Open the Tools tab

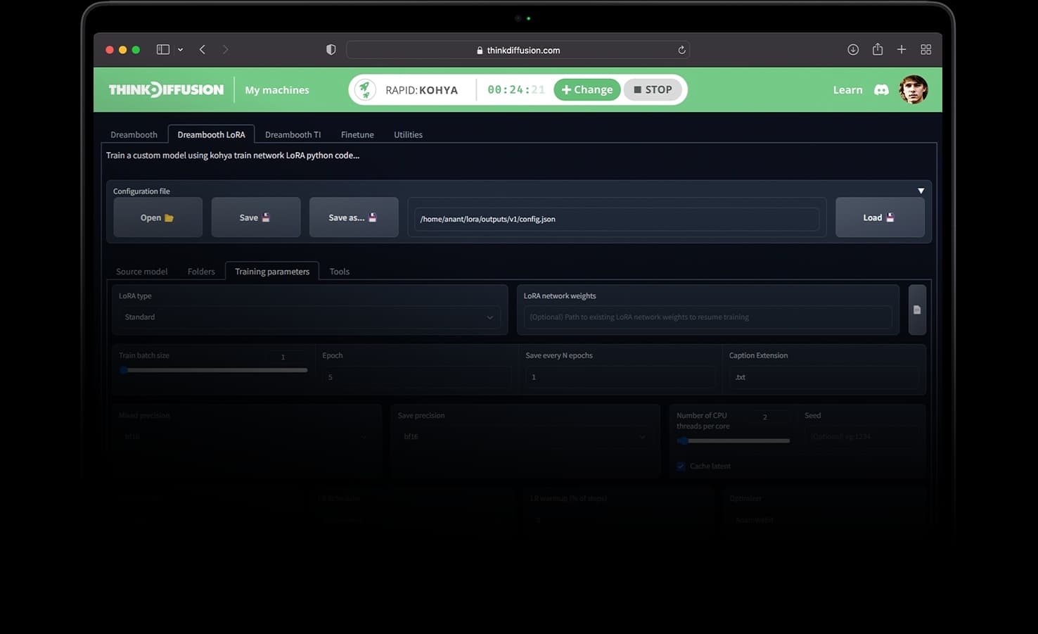click(340, 272)
